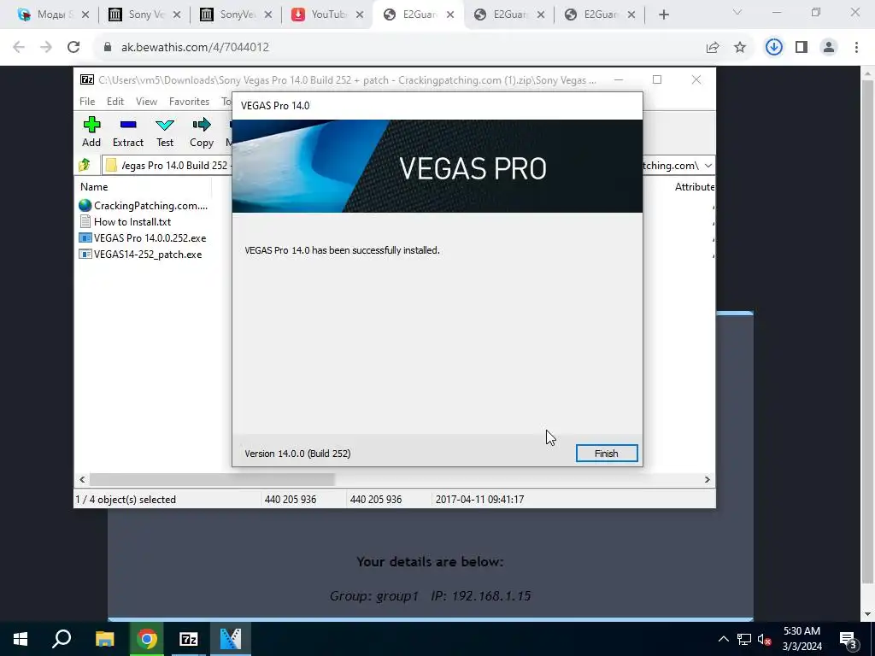Toggle the Chrome side panel icon
The width and height of the screenshot is (875, 656).
pyautogui.click(x=802, y=48)
